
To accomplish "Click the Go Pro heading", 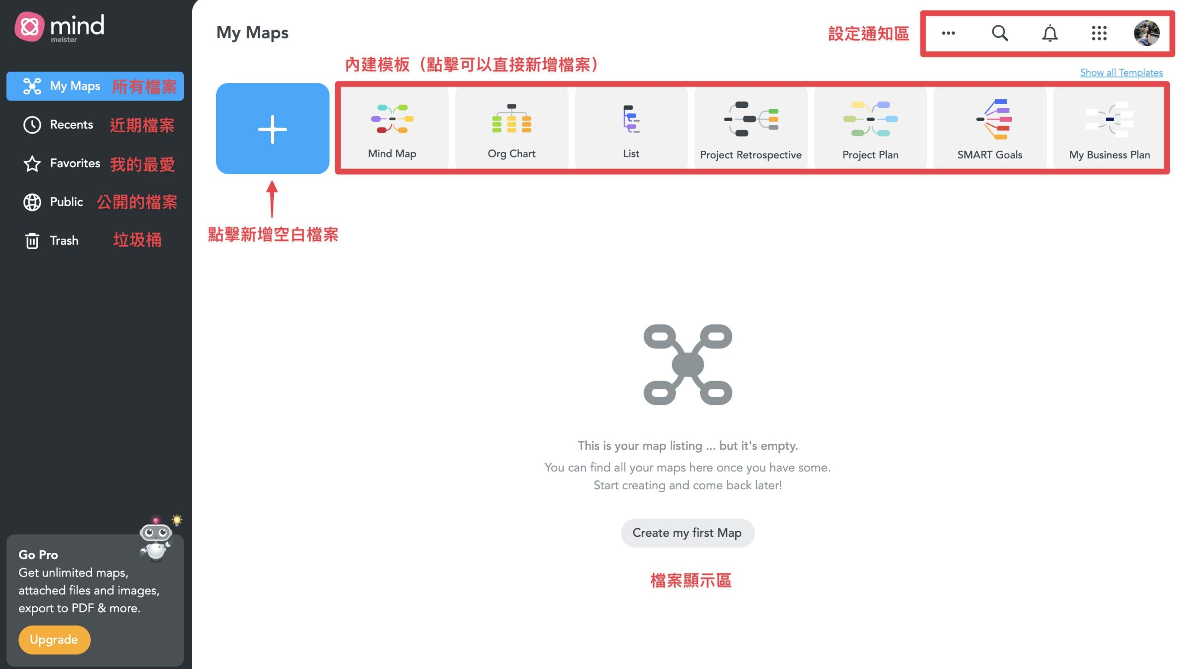I will [x=38, y=555].
